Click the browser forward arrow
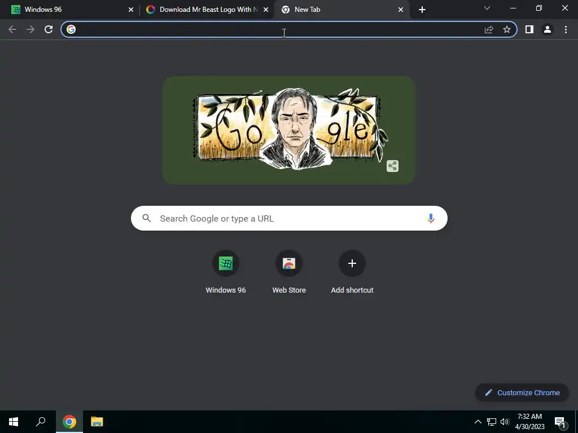This screenshot has width=578, height=433. click(30, 29)
